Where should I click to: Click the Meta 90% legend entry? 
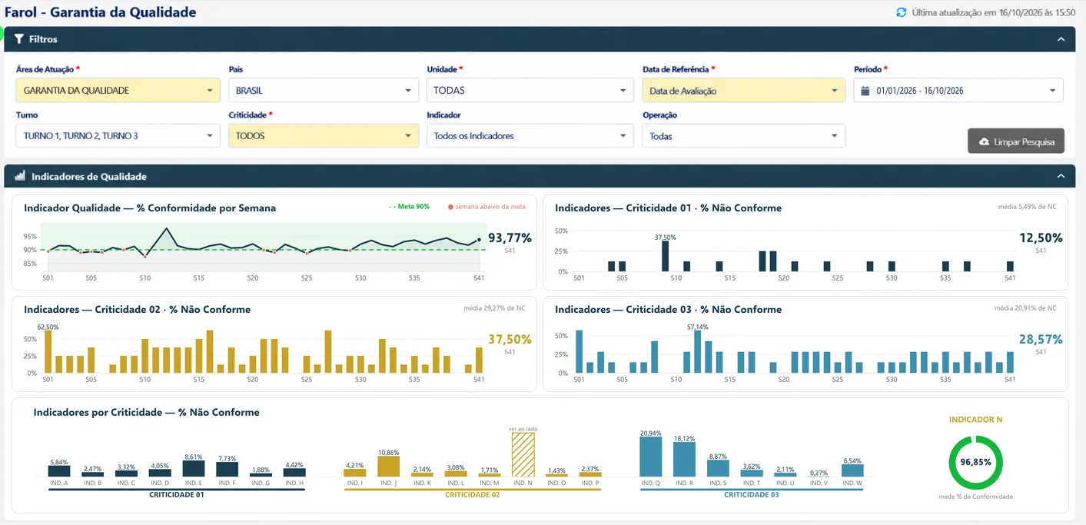click(410, 206)
